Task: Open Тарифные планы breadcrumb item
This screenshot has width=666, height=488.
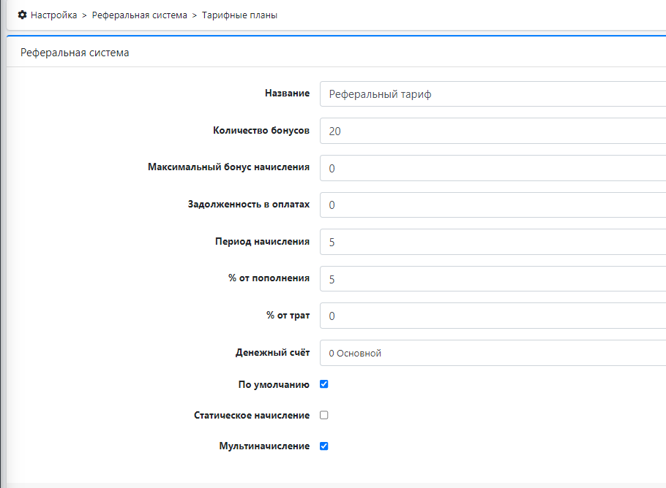Action: [239, 15]
